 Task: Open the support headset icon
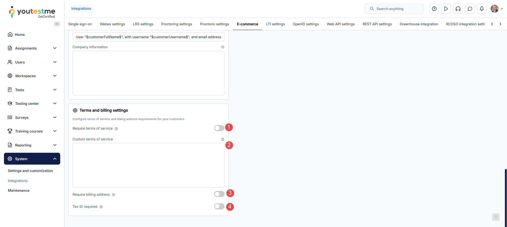(x=458, y=9)
